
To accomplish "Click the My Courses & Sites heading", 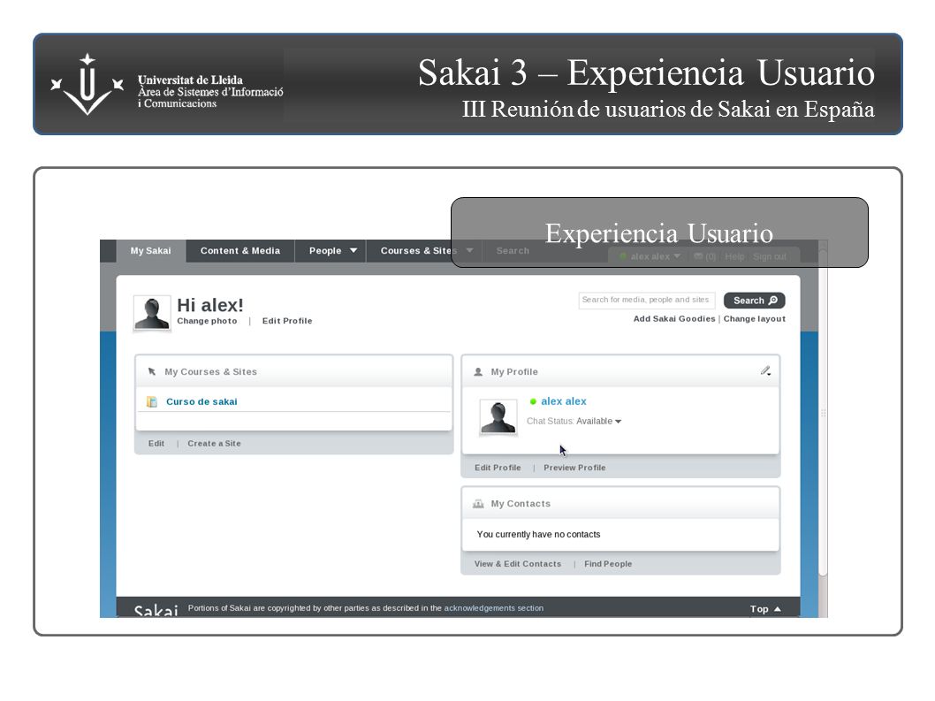I will (211, 371).
